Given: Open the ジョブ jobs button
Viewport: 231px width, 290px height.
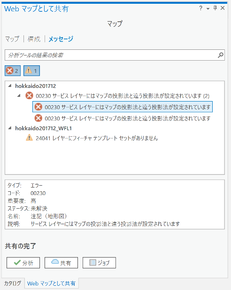Looking at the screenshot, I should [99, 263].
